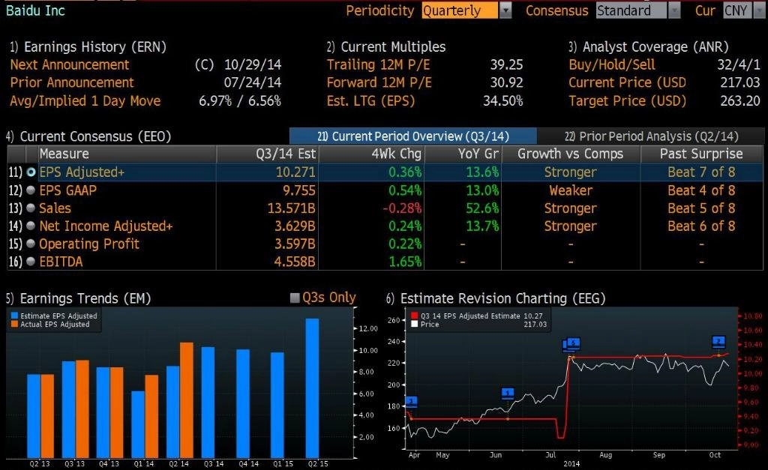Select the Growth vs Comps column header
Image resolution: width=768 pixels, height=470 pixels.
pos(571,154)
